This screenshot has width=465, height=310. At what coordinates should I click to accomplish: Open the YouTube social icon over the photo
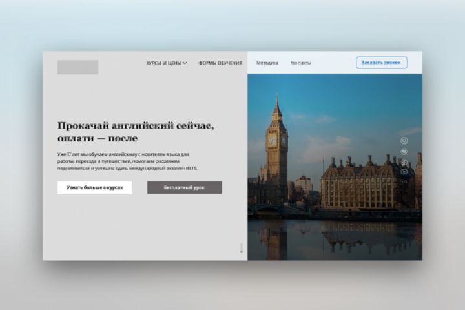pyautogui.click(x=404, y=172)
